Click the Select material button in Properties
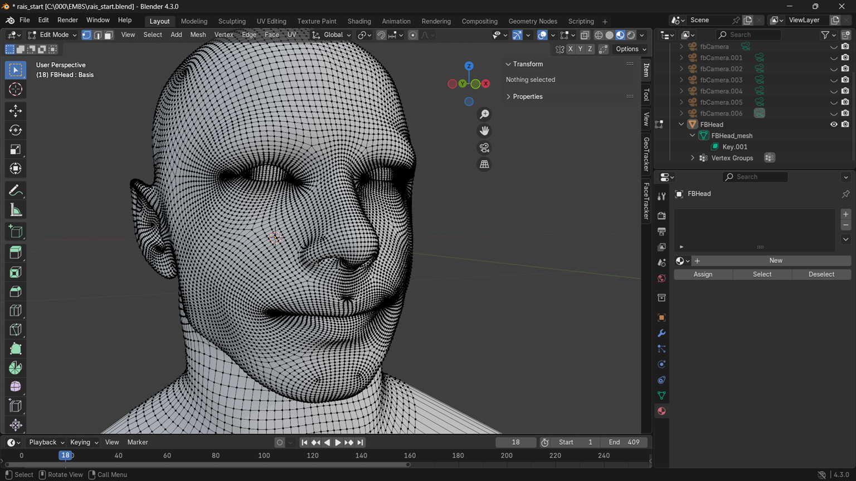The height and width of the screenshot is (481, 856). pyautogui.click(x=762, y=274)
